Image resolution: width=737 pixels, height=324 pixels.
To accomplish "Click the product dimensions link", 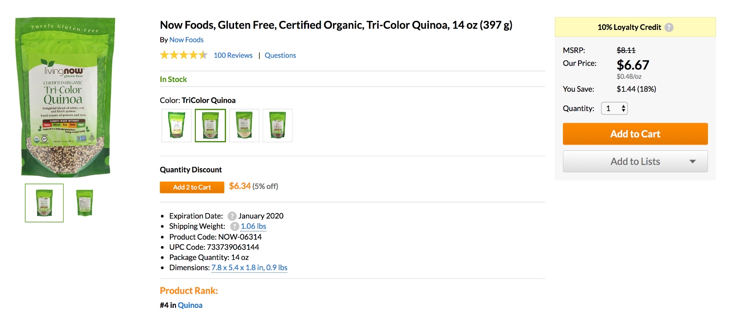I will [249, 268].
